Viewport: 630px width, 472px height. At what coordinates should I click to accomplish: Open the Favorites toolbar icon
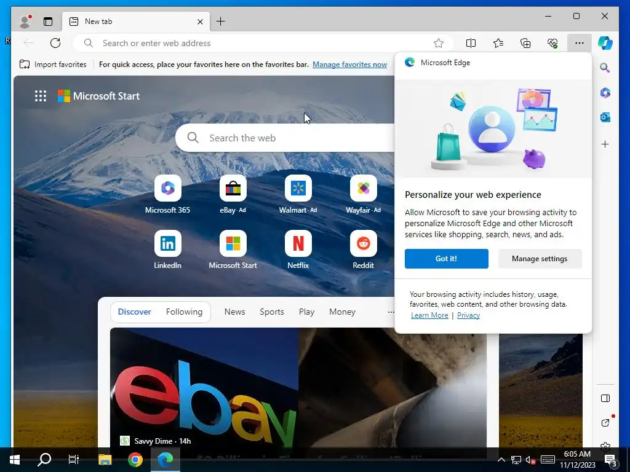498,43
